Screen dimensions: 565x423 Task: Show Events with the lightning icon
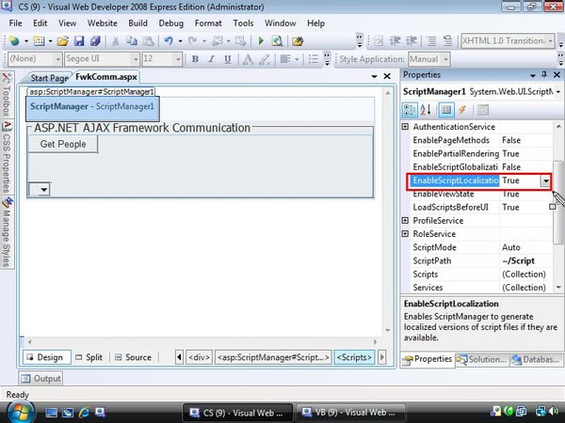click(462, 110)
